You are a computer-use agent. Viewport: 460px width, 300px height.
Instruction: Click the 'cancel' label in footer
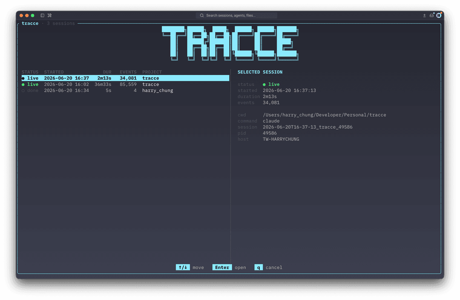coord(274,268)
